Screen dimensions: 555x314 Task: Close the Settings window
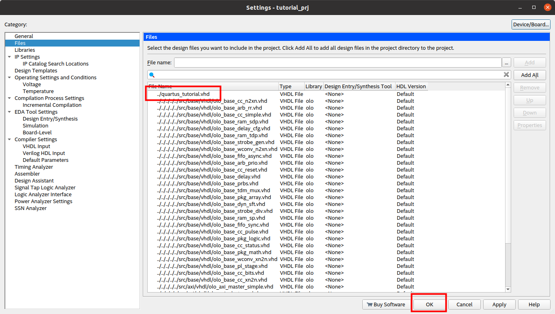pos(547,7)
